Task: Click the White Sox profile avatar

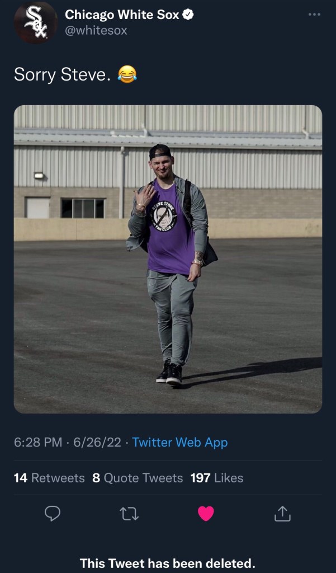Action: pyautogui.click(x=35, y=23)
